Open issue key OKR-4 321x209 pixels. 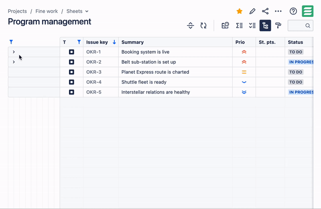tap(94, 82)
